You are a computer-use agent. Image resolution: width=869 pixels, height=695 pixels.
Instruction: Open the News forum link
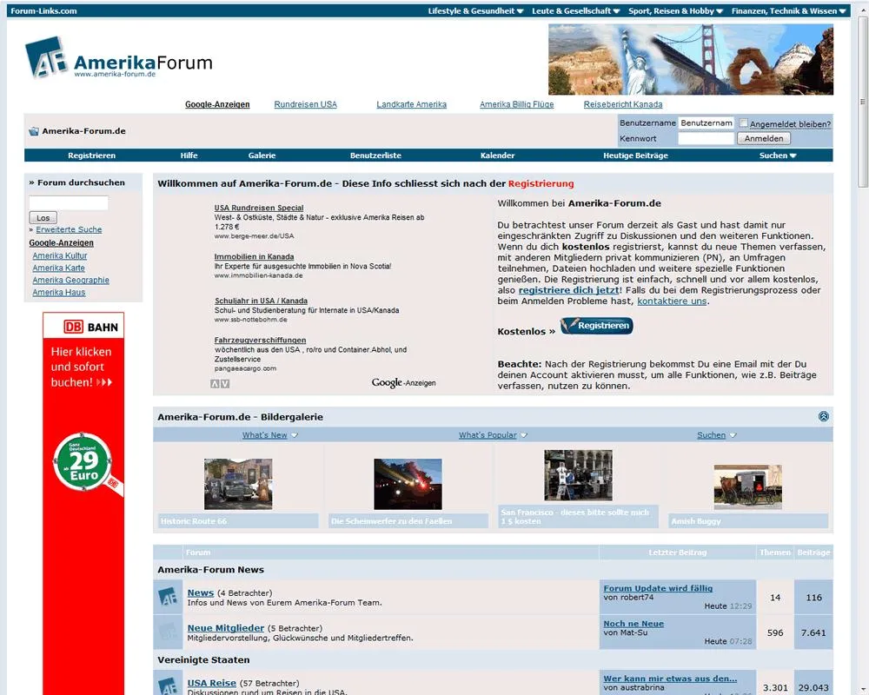pos(200,592)
